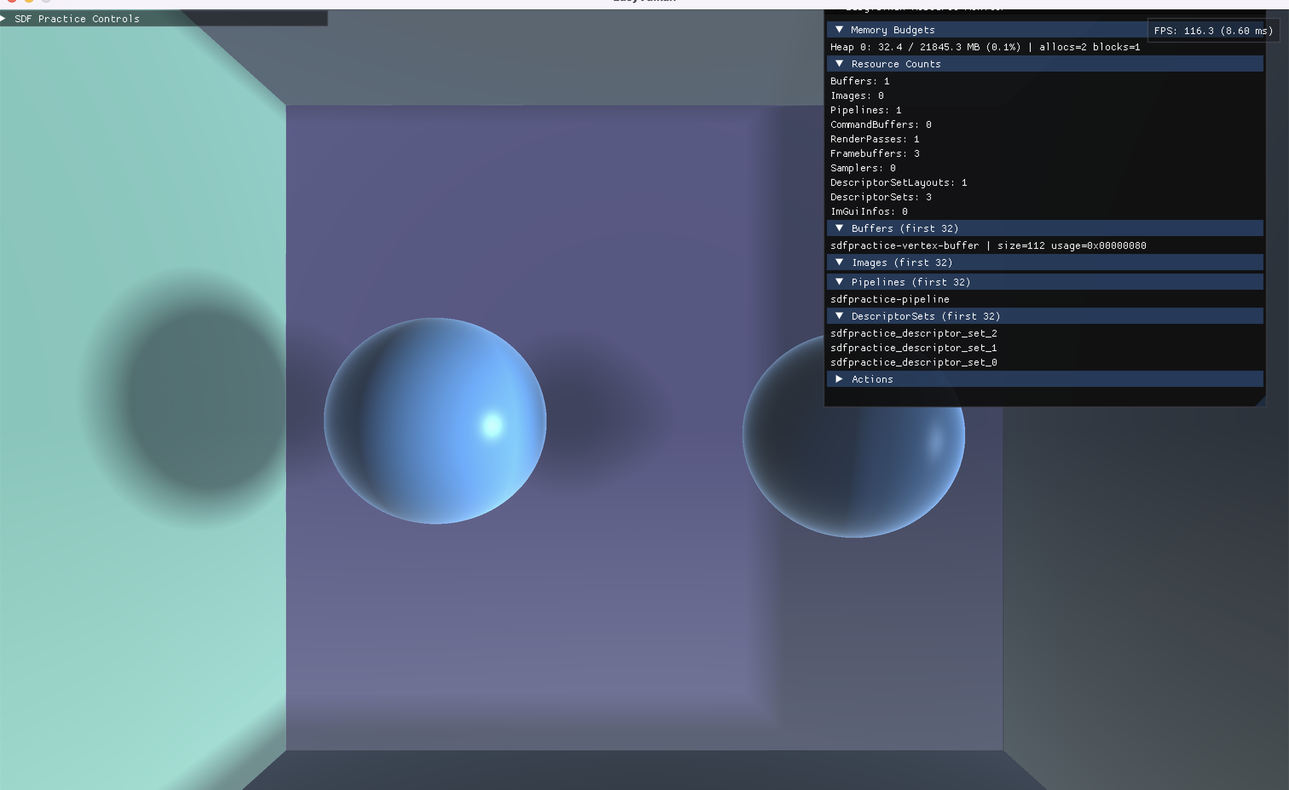Collapse the Buffers (first 32) section

coord(1045,228)
